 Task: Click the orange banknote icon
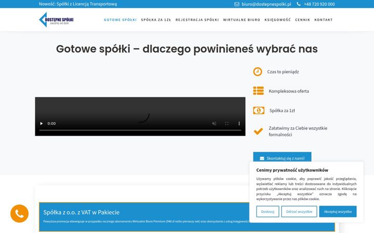coord(259,110)
